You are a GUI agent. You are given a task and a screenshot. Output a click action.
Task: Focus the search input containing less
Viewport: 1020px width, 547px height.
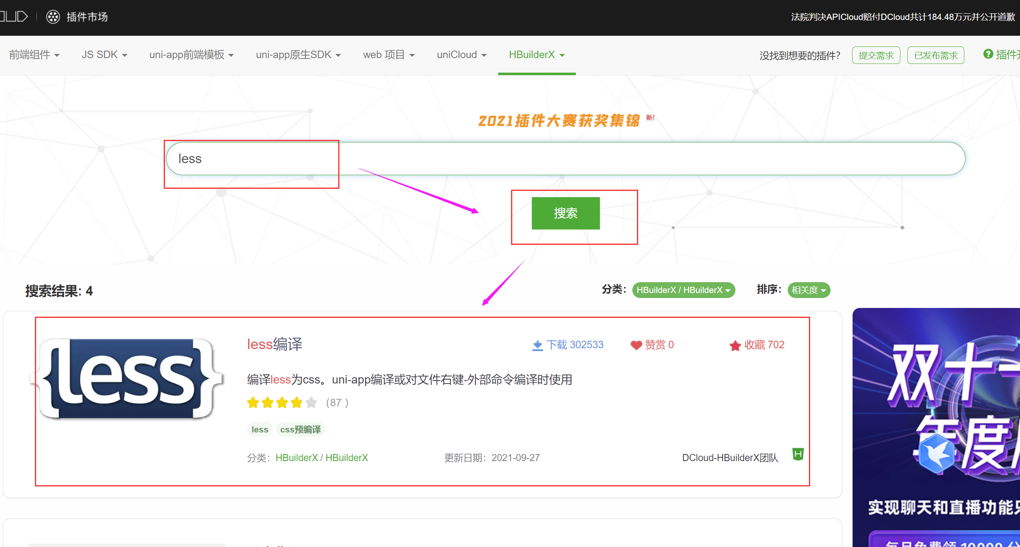[x=565, y=159]
